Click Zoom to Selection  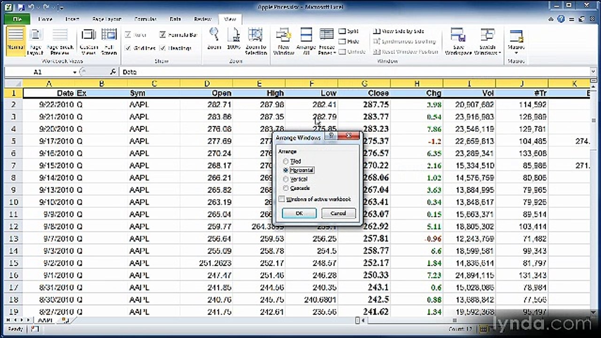pyautogui.click(x=255, y=41)
